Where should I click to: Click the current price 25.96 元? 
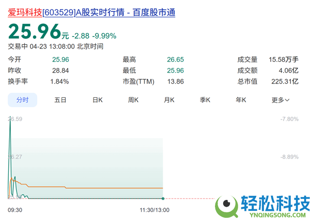point(38,31)
